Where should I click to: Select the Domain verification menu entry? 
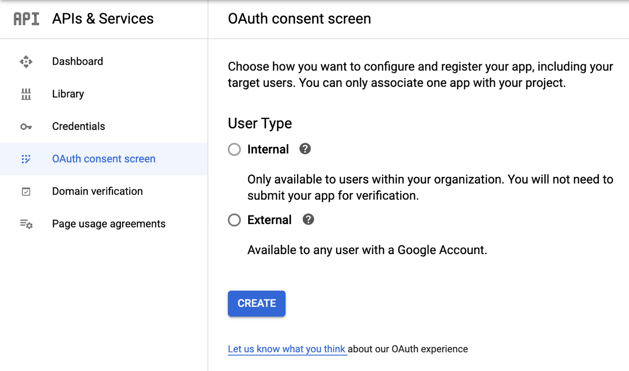click(97, 191)
